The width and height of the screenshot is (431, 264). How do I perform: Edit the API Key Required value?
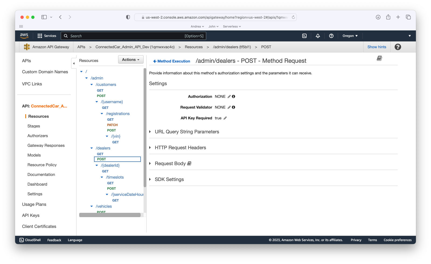point(225,118)
